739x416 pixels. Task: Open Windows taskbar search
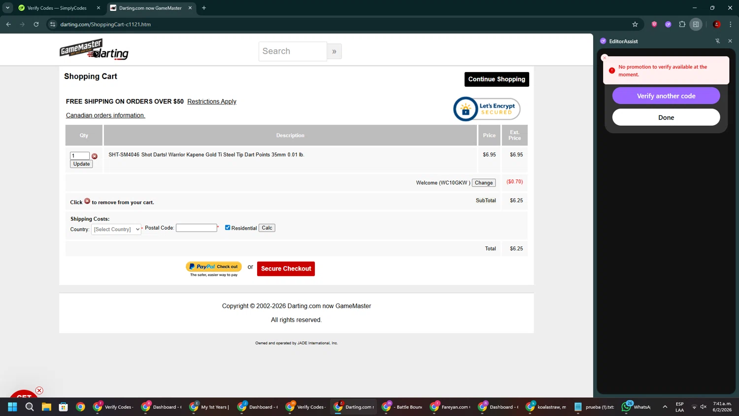tap(30, 407)
